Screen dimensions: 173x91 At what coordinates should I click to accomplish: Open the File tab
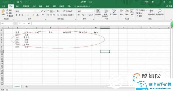(4, 6)
